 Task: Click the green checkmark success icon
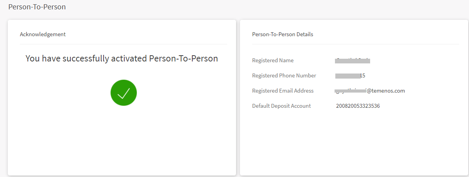[x=124, y=93]
